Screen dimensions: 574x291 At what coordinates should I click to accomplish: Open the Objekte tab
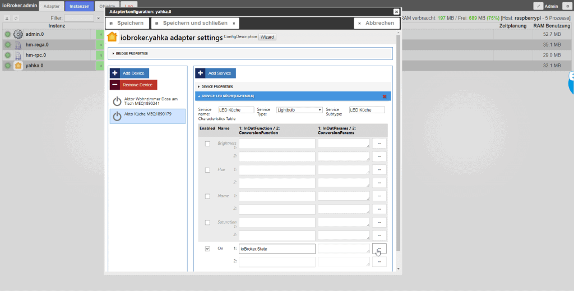pos(107,6)
